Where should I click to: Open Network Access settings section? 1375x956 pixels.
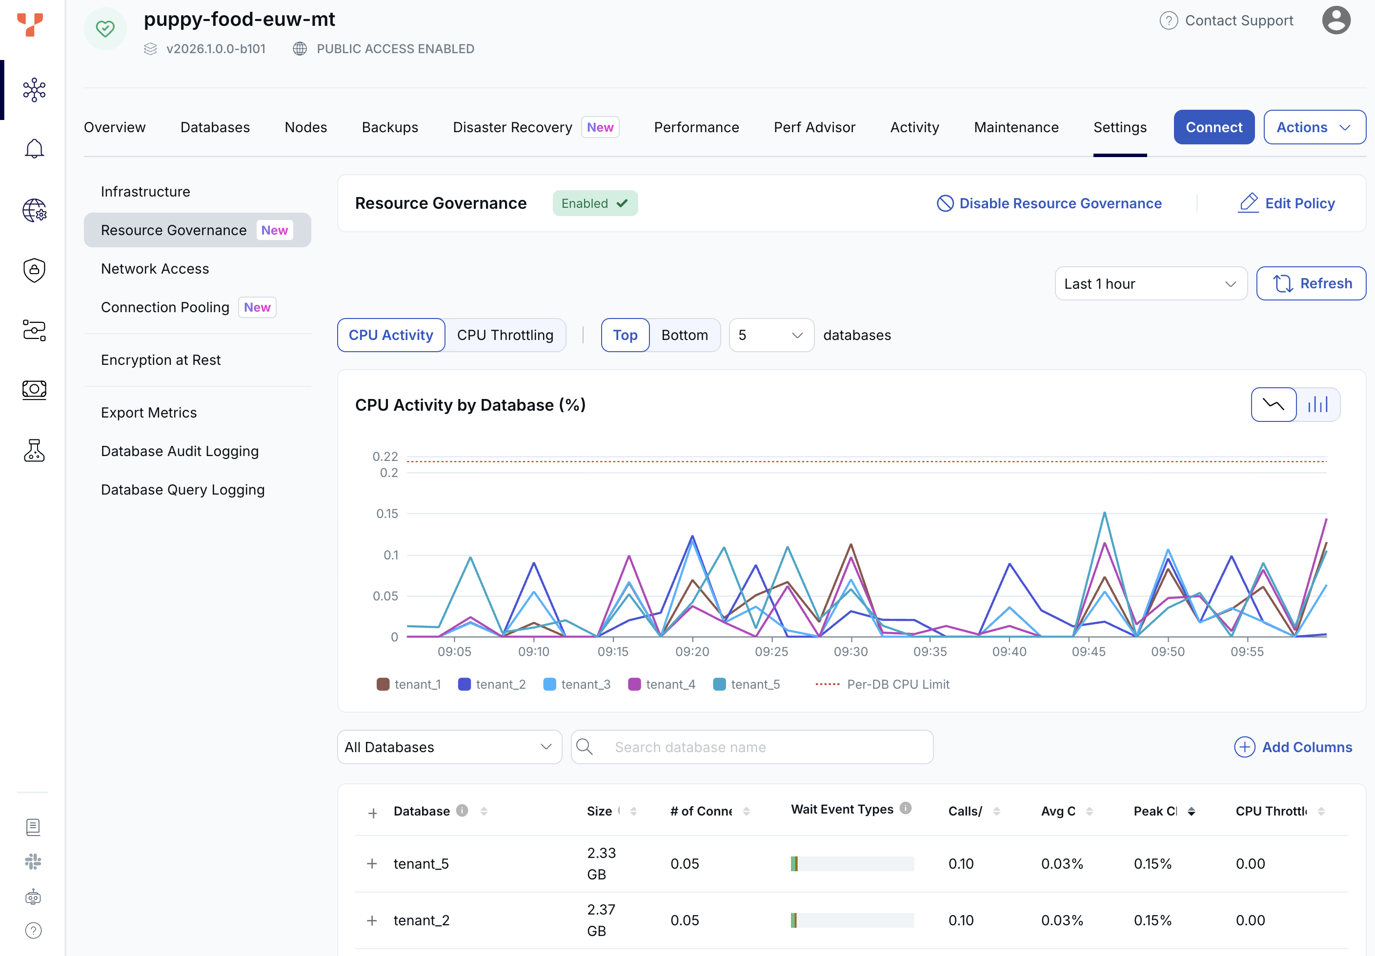point(155,269)
